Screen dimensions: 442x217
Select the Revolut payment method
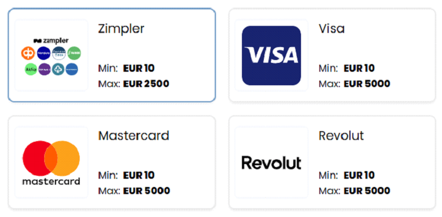pyautogui.click(x=332, y=162)
